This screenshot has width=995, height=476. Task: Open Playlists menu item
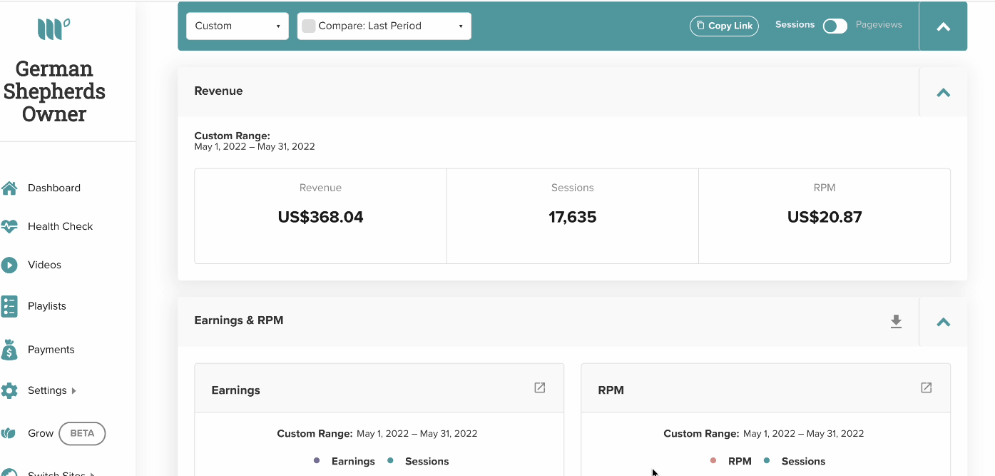pyautogui.click(x=47, y=306)
